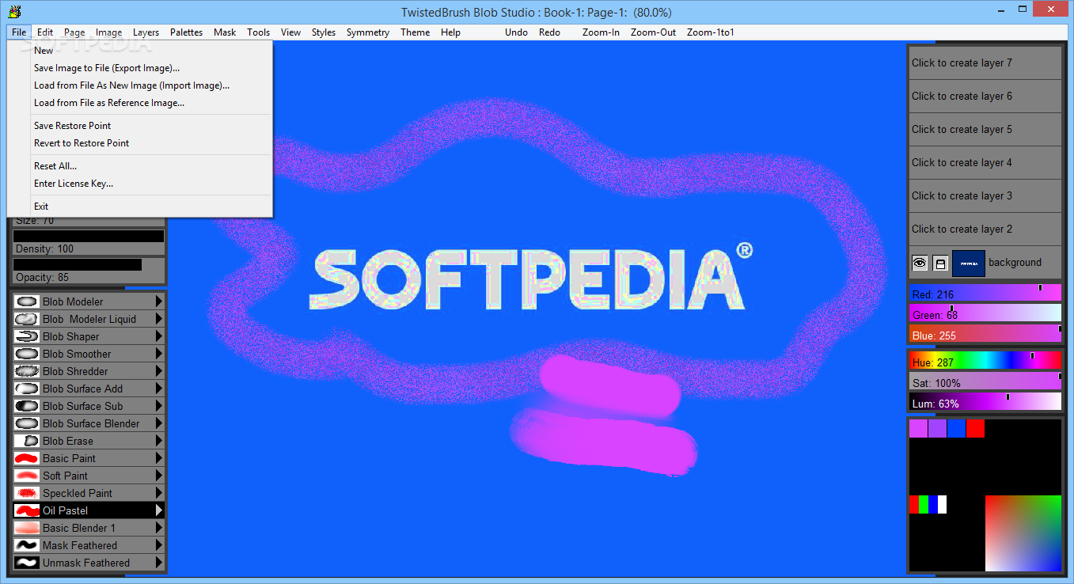
Task: Pick the Blob Modeler Liquid brush icon
Action: [x=27, y=319]
